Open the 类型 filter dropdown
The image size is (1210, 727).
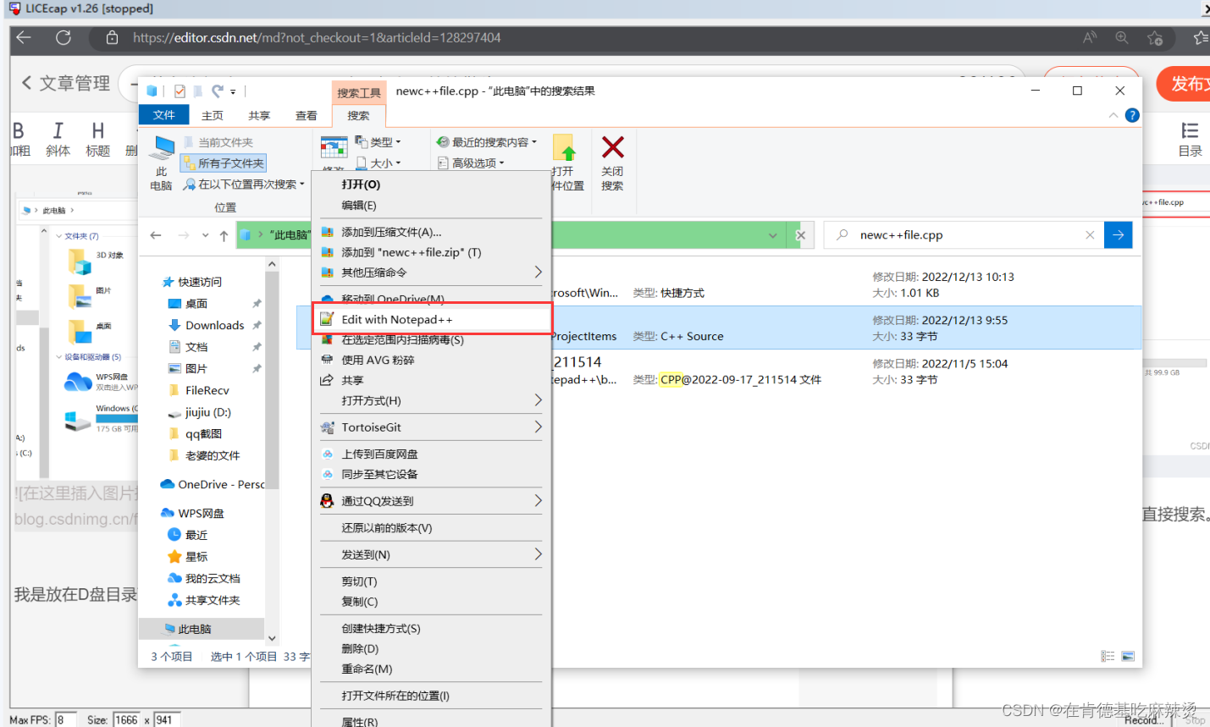378,142
